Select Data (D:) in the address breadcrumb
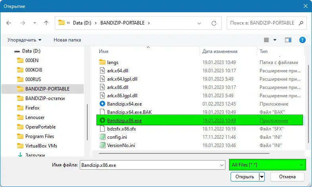Image resolution: width=312 pixels, height=187 pixels. click(x=82, y=23)
